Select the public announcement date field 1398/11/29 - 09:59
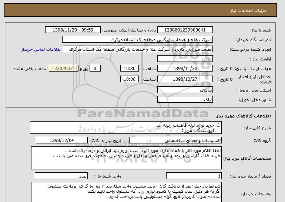 pyautogui.click(x=73, y=30)
